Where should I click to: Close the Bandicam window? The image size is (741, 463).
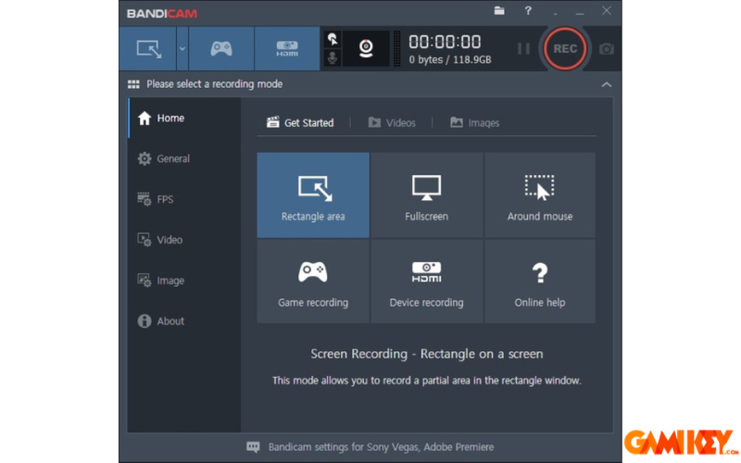point(607,10)
